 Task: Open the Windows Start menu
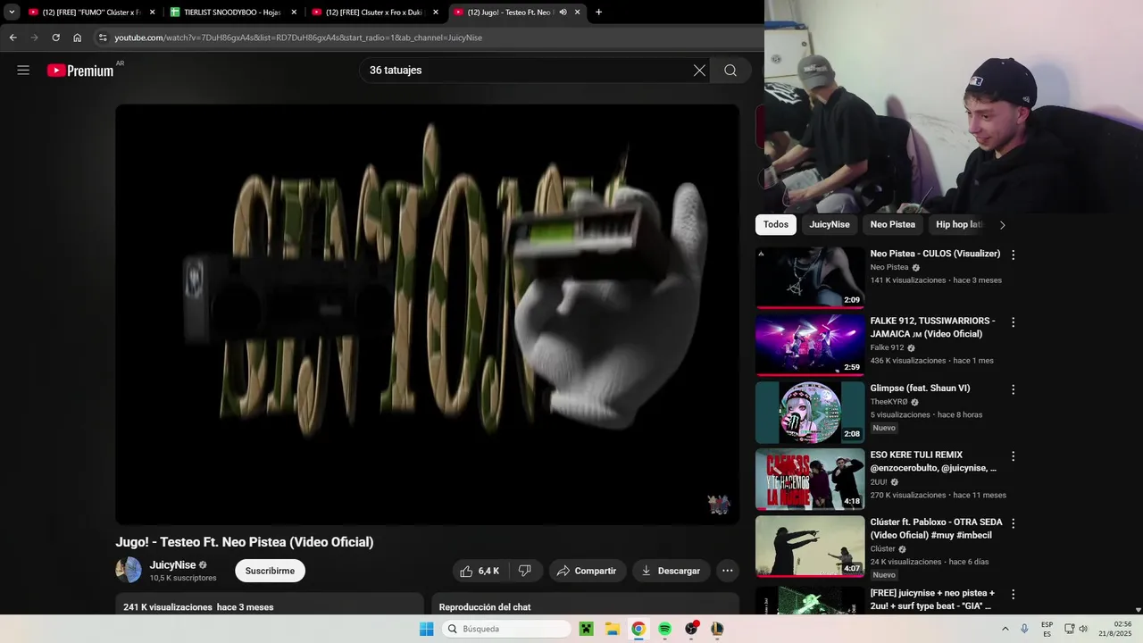point(427,629)
